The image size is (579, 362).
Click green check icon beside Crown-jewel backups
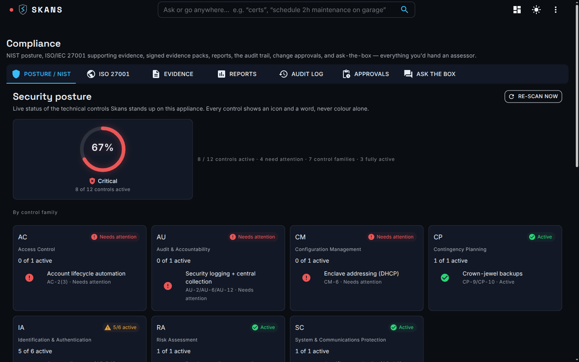click(x=445, y=278)
